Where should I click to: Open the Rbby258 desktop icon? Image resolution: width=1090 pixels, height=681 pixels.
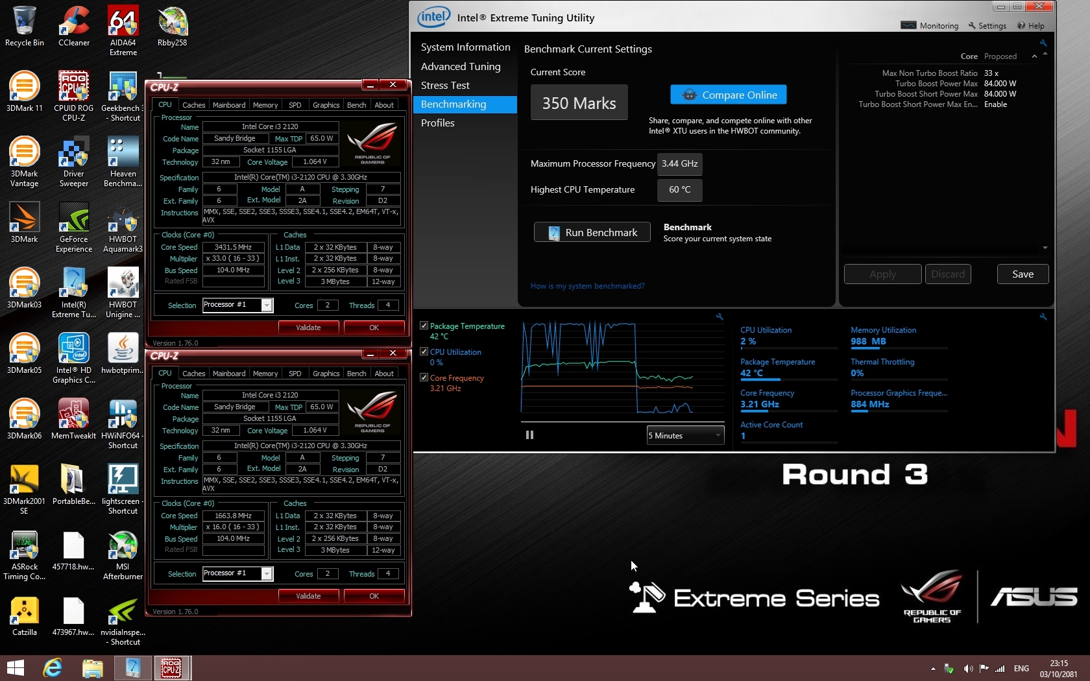pyautogui.click(x=172, y=26)
